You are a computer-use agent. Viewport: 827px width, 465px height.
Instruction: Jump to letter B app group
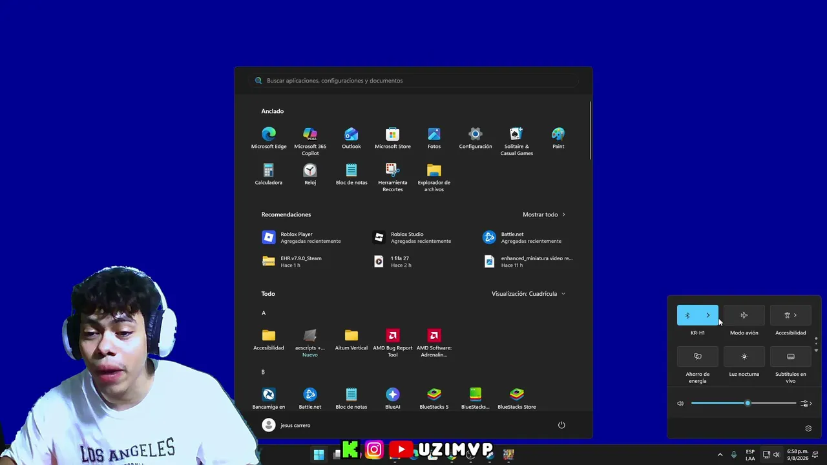click(x=263, y=372)
